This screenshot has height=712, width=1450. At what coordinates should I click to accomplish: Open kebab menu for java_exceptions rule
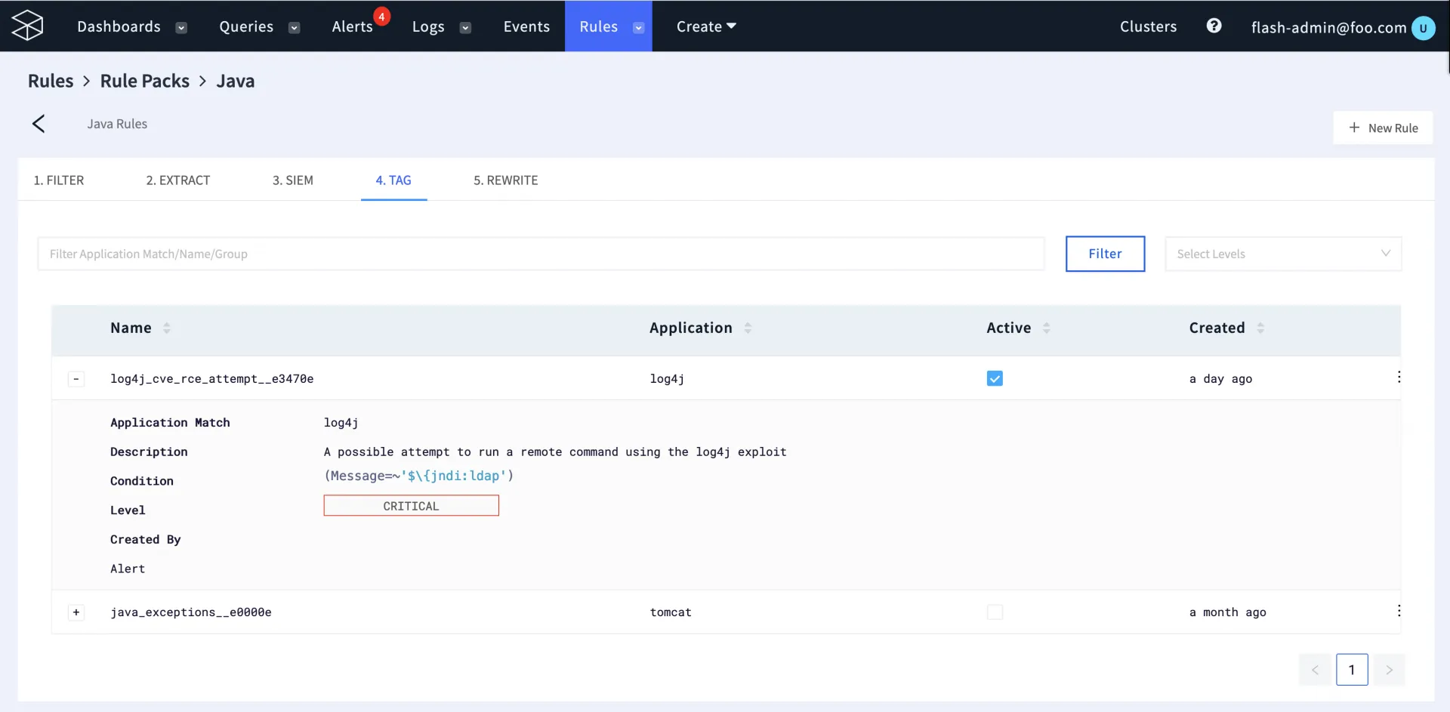[x=1399, y=611]
